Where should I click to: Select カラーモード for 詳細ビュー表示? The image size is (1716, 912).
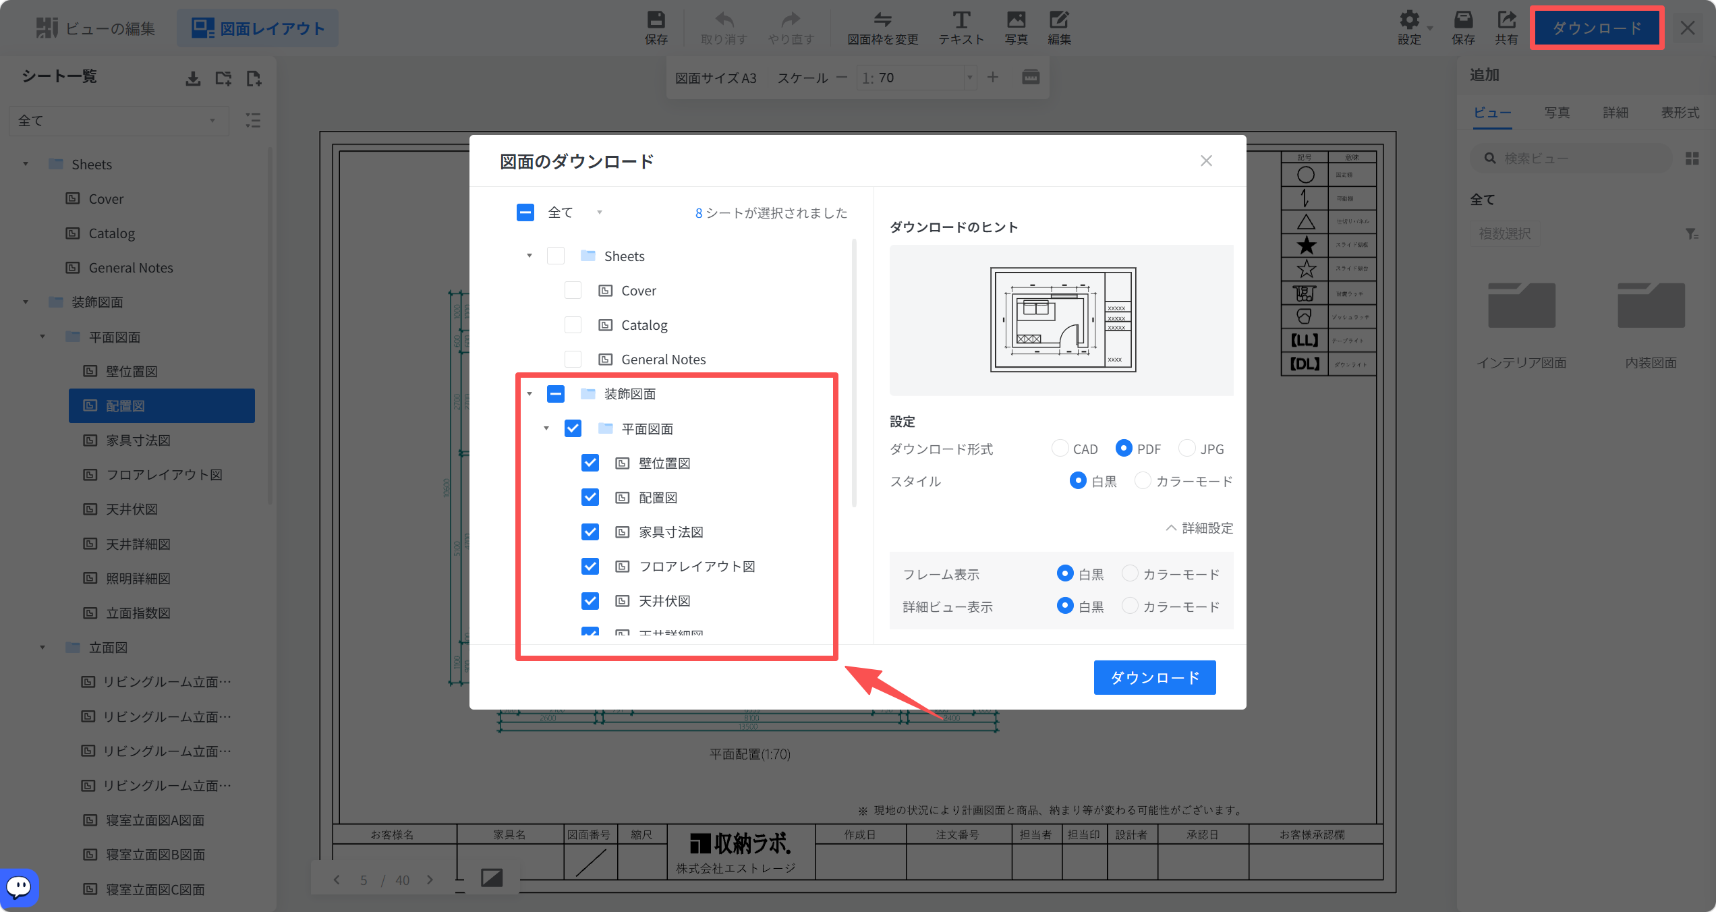coord(1130,606)
